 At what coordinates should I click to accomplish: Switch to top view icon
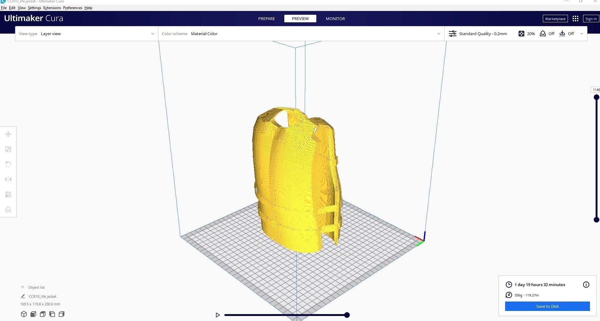coord(43,314)
